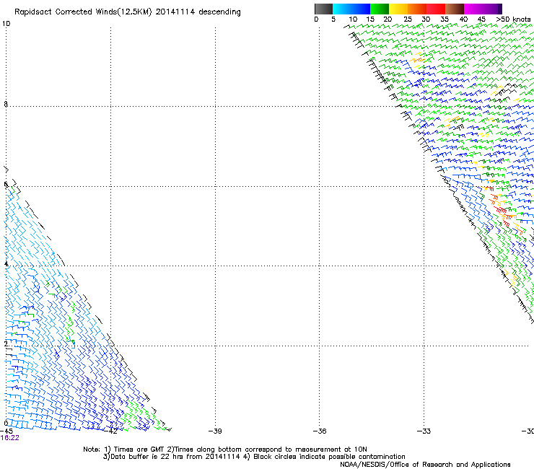Screen dimensions: 534x469
Task: Click the dark purple above-50 knots swatch
Action: click(x=500, y=9)
